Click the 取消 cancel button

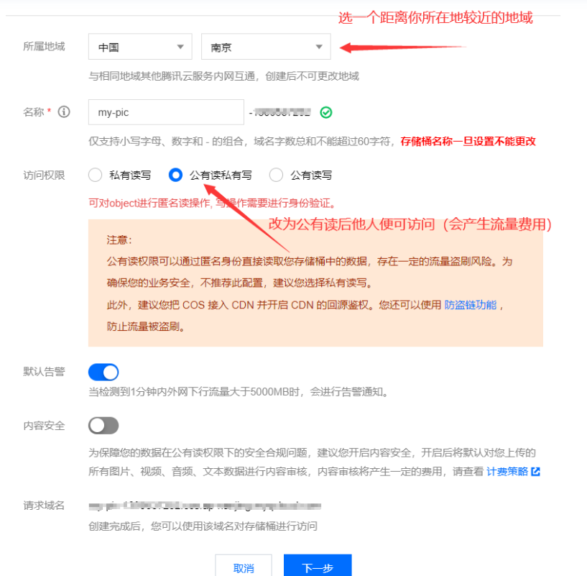(x=244, y=567)
